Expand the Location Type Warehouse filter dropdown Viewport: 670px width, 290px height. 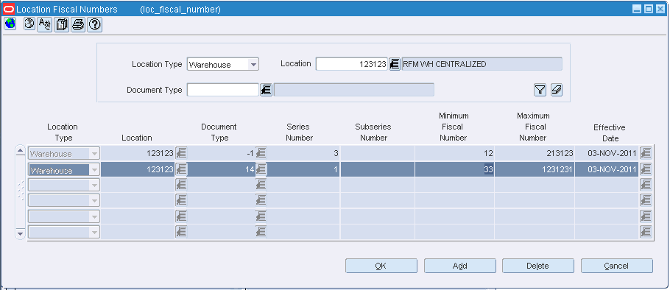tap(253, 65)
